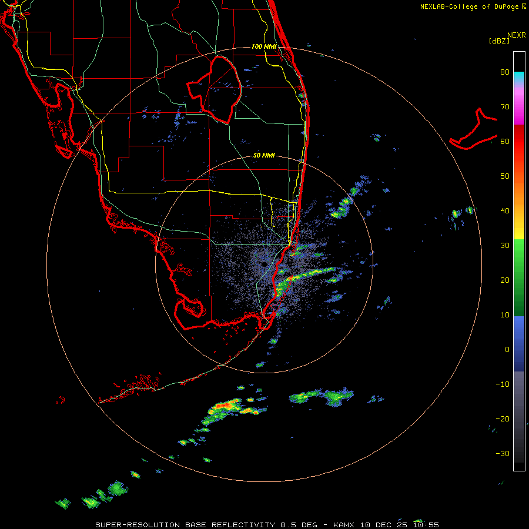This screenshot has width=529, height=529.
Task: Click the NEXR label above the color bar
Action: 516,35
